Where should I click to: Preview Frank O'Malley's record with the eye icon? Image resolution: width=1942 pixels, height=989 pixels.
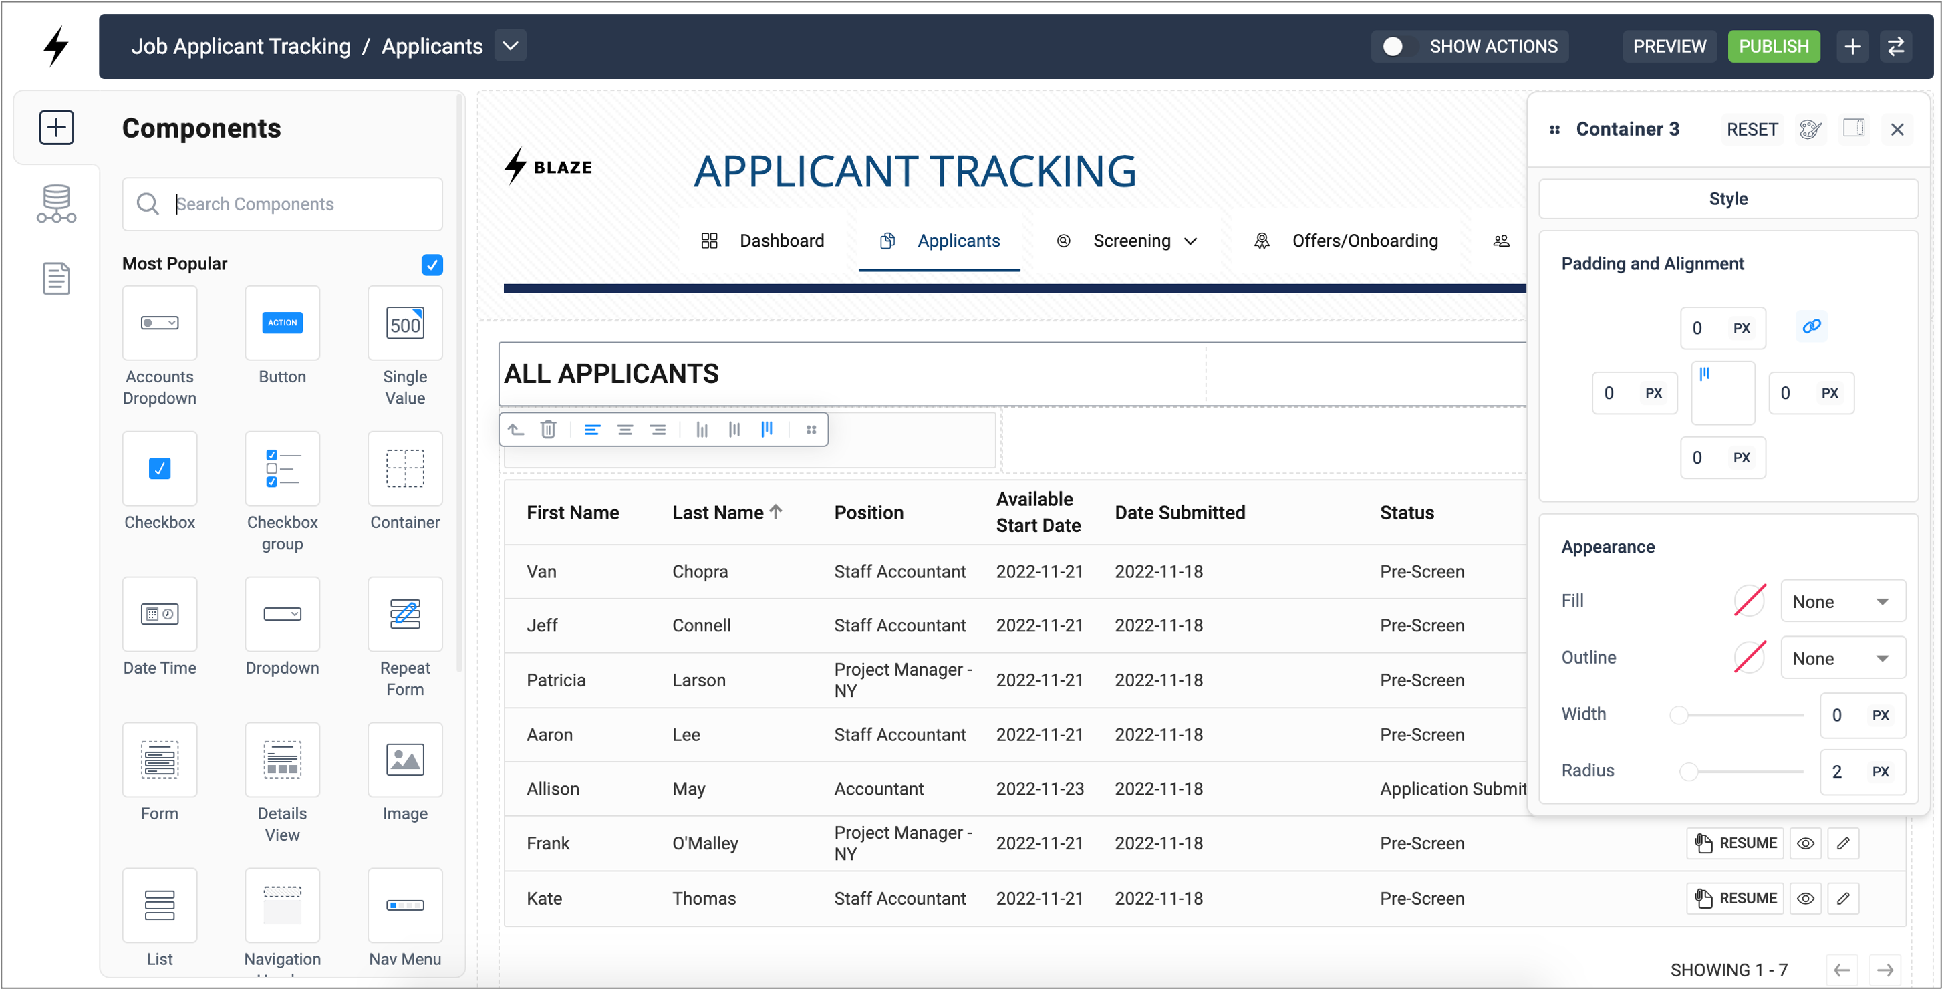coord(1806,843)
